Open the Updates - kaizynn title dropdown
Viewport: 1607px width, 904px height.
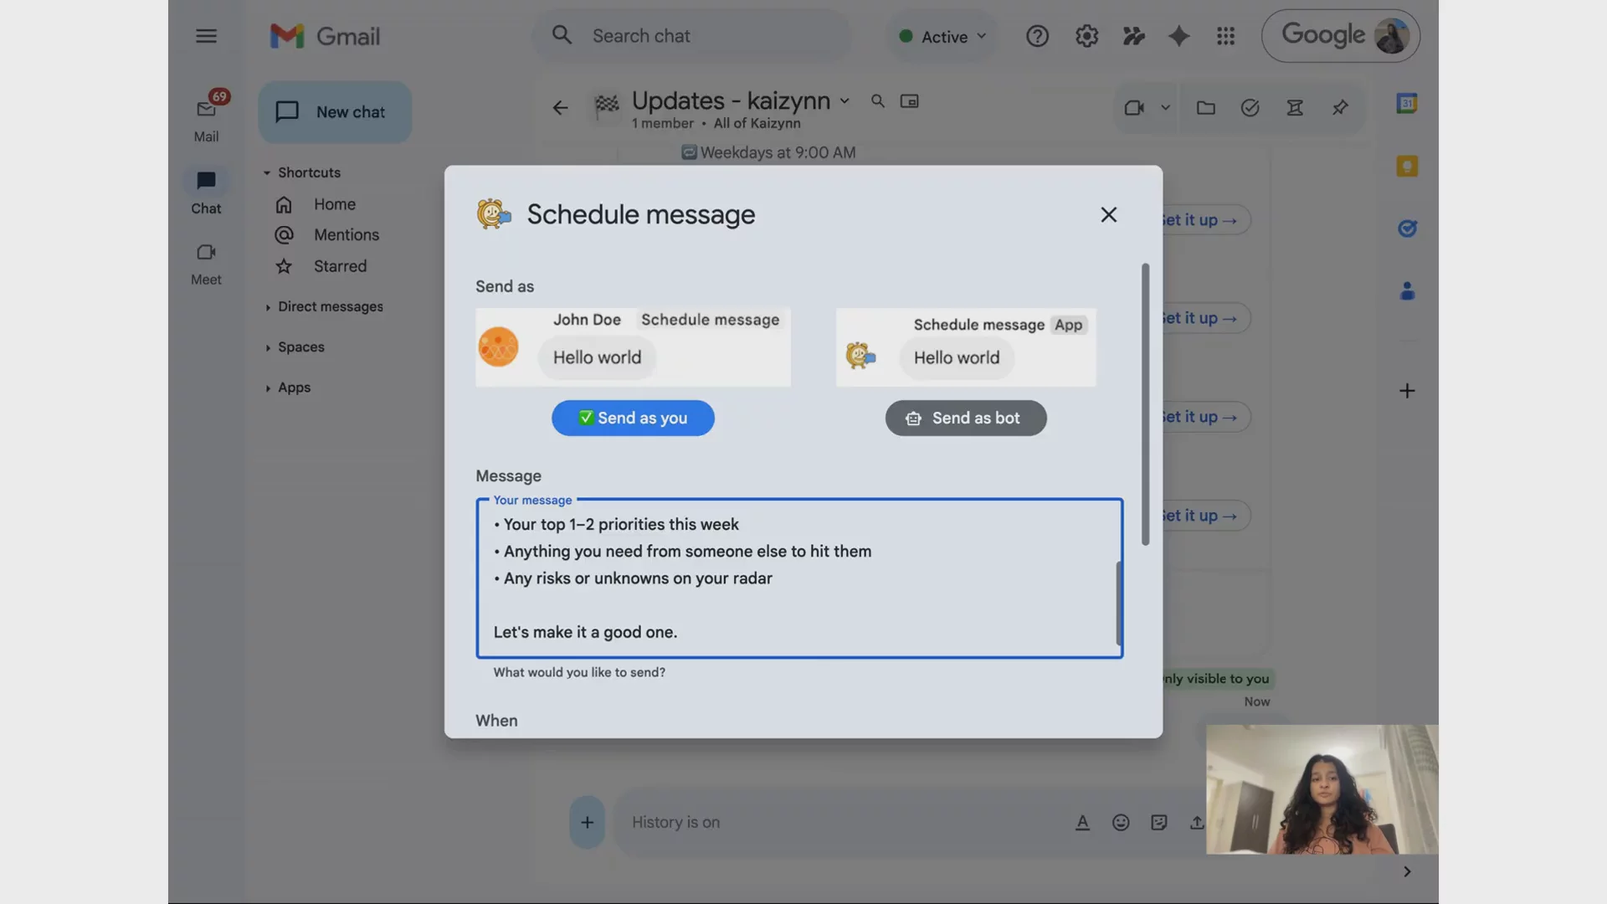coord(845,101)
